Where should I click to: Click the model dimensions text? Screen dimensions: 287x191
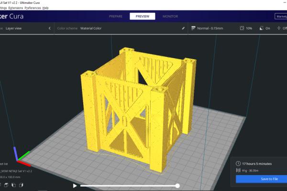click(x=10, y=177)
